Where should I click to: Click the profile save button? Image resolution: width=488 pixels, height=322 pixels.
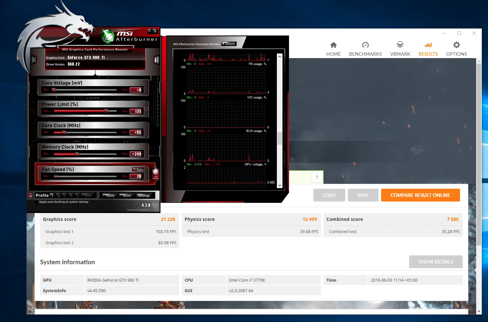[87, 195]
